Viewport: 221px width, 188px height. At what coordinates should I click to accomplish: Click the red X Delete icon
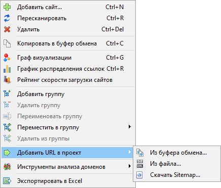[x=7, y=29]
